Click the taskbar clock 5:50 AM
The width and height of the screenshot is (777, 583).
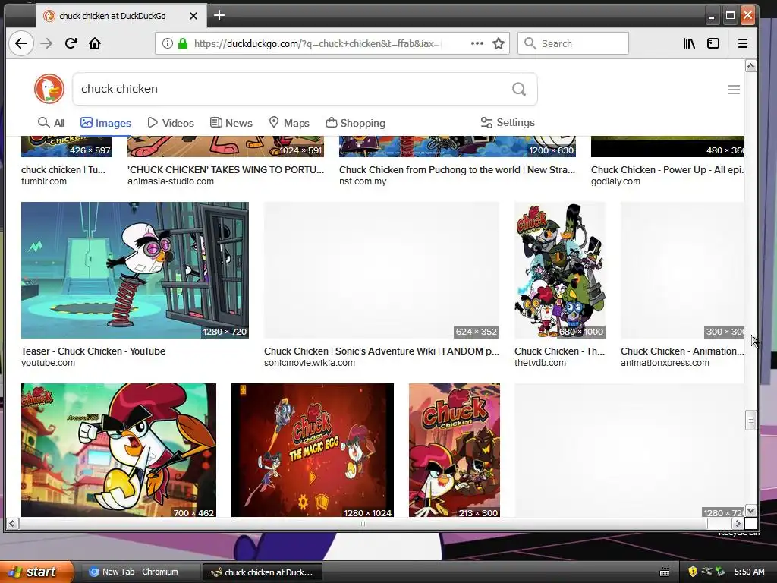pos(749,572)
